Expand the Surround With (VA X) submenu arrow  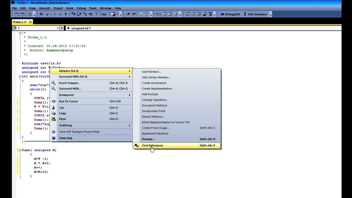tap(130, 77)
